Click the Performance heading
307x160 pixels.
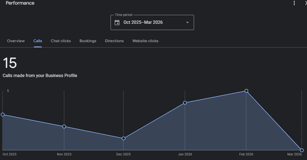(x=20, y=3)
